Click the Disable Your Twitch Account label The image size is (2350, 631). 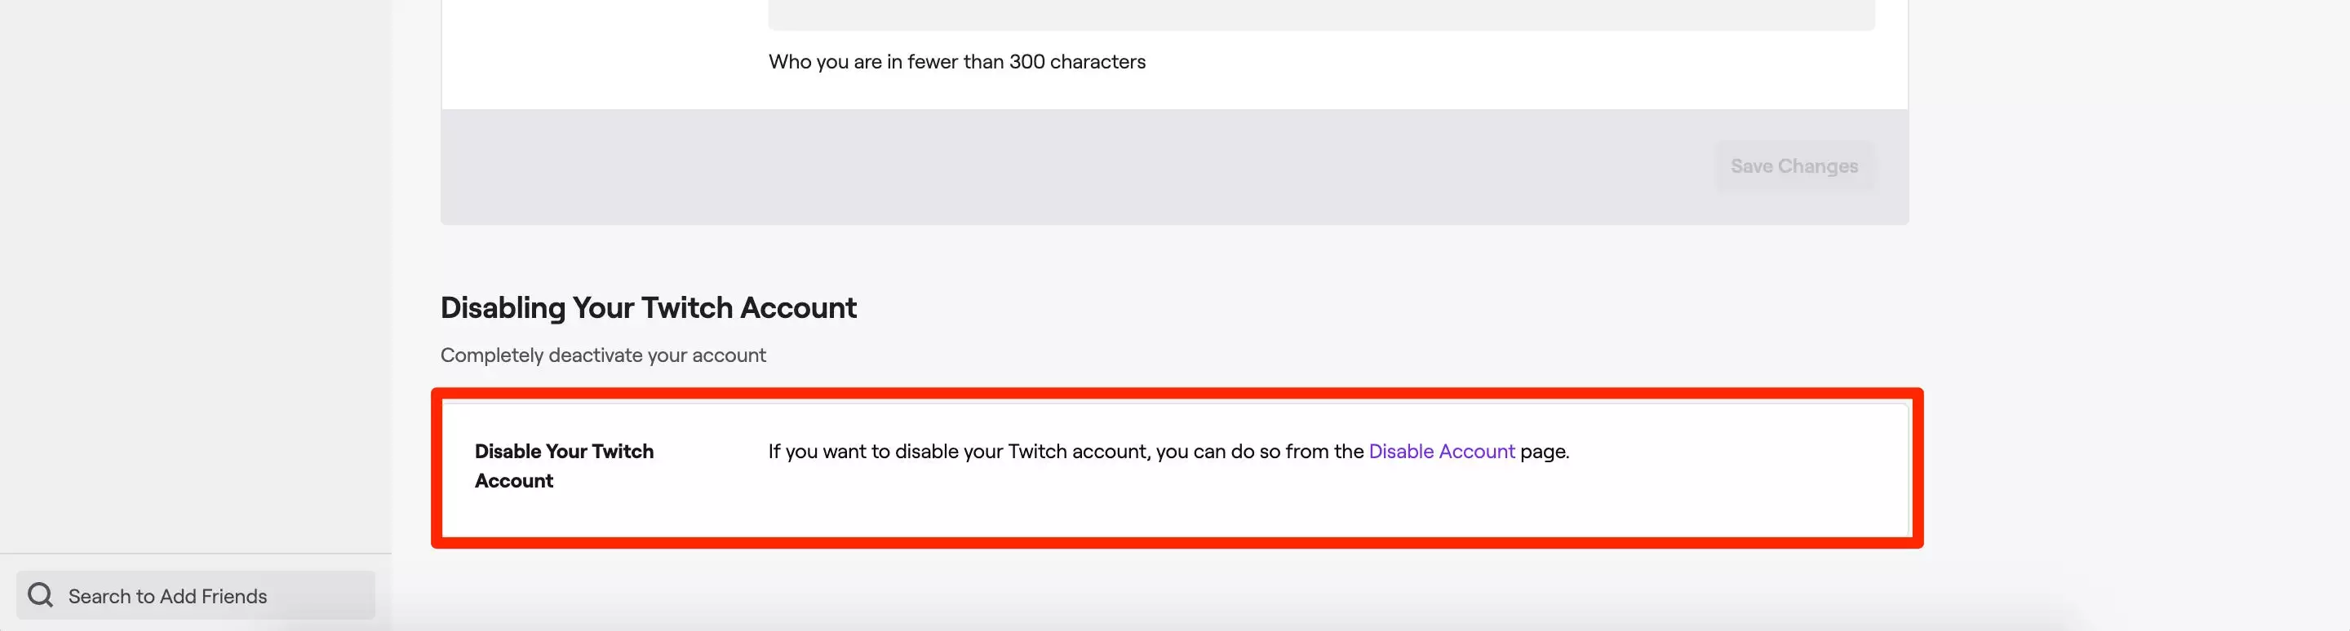pos(564,465)
